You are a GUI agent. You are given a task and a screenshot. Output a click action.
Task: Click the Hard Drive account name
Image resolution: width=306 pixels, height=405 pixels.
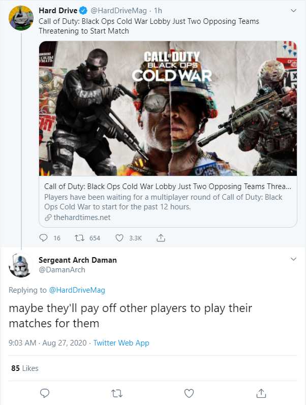[x=57, y=11]
